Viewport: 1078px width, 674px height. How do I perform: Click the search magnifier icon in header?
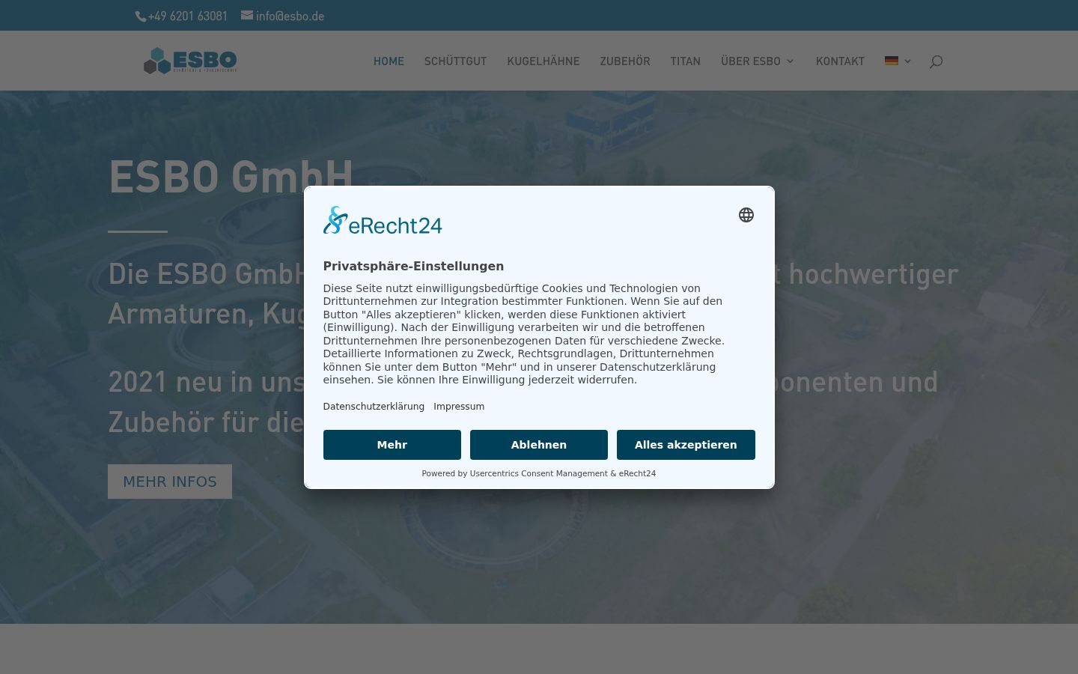tap(936, 61)
